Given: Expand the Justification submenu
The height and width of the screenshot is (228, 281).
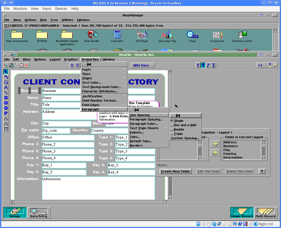Looking at the screenshot, I should coord(104,96).
